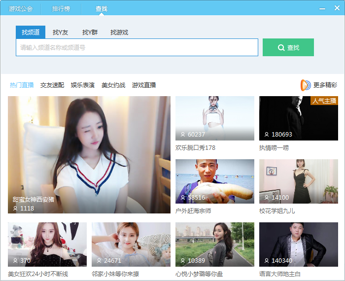345x281 pixels.
Task: Open the 心悦小梦璐等你盘 thumbnail
Action: [215, 245]
